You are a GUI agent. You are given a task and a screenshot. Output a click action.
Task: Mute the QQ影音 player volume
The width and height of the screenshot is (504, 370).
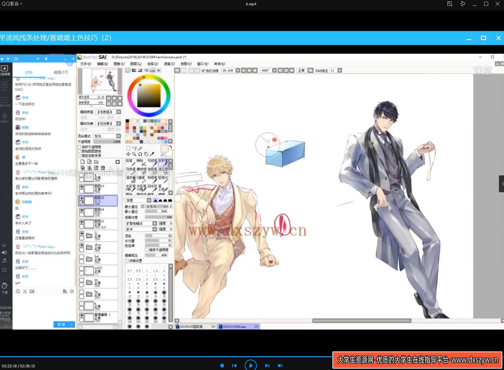pos(280,365)
